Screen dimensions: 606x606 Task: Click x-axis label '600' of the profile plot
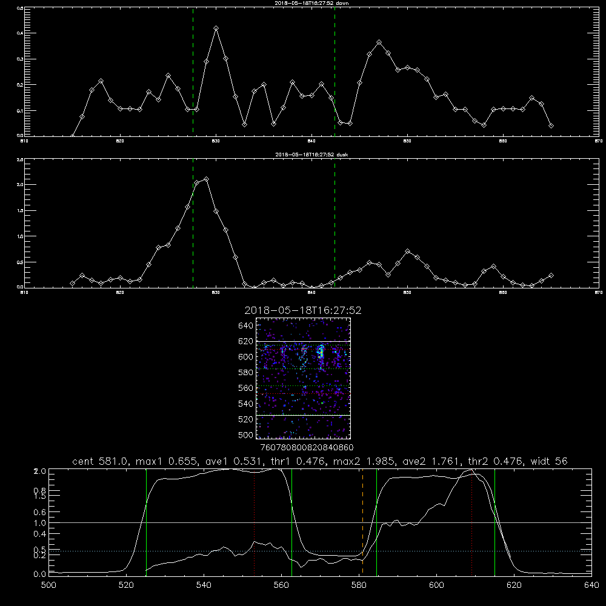[x=436, y=585]
